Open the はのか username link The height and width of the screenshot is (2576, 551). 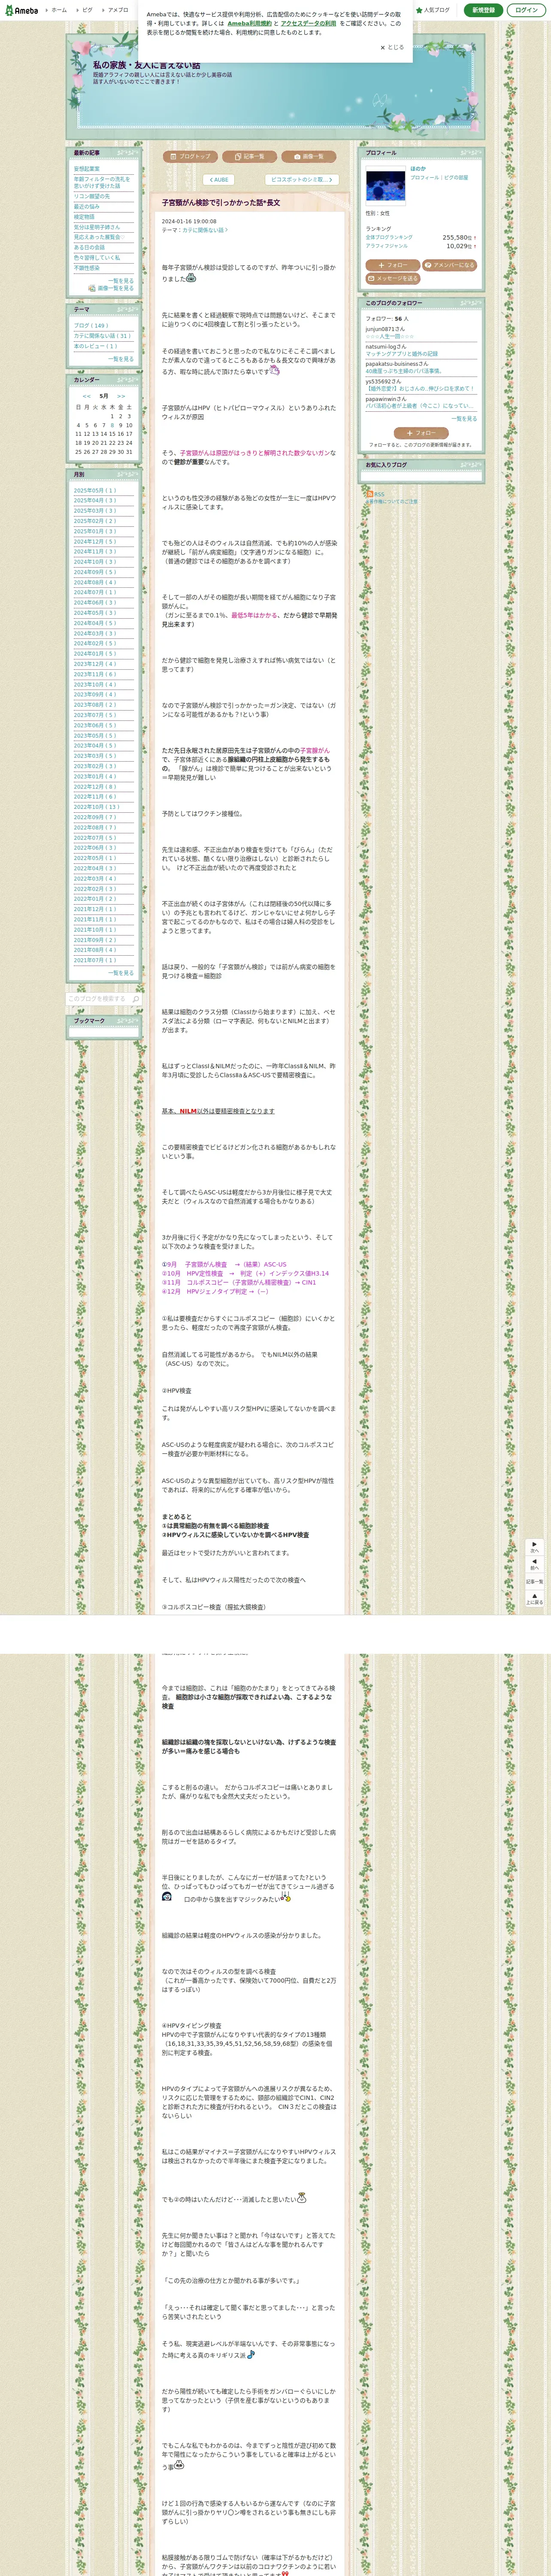click(x=418, y=169)
